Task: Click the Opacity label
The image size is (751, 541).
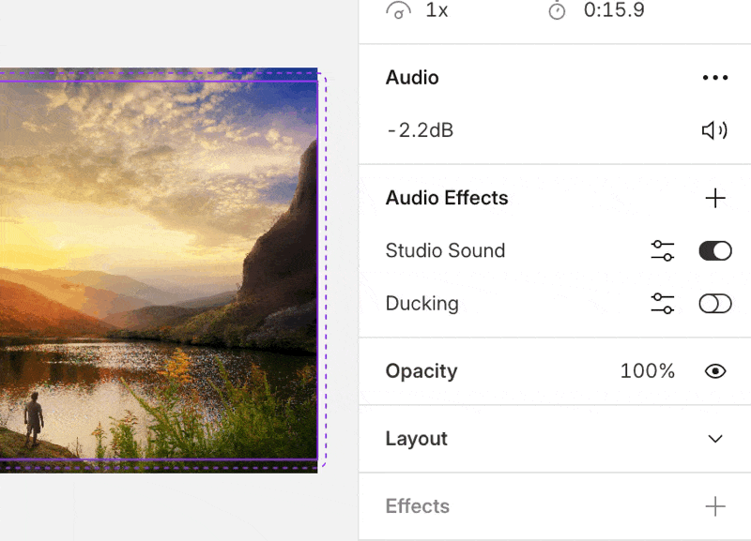Action: click(x=421, y=371)
